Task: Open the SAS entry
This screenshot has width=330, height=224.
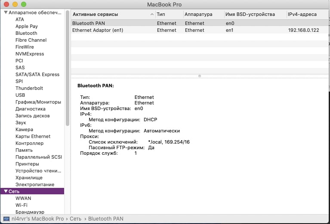Action: [x=20, y=68]
